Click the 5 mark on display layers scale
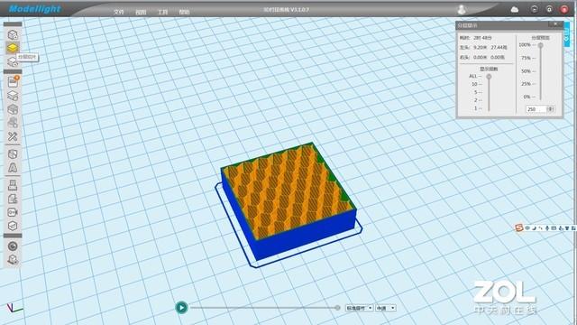This screenshot has height=325, width=577. (476, 92)
